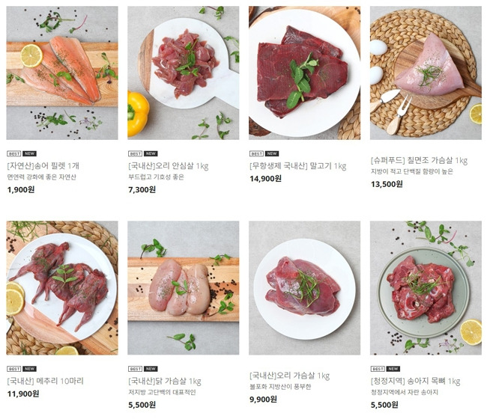Open the duck breast product photo
Screen dimensions: 487x419
pos(304,288)
